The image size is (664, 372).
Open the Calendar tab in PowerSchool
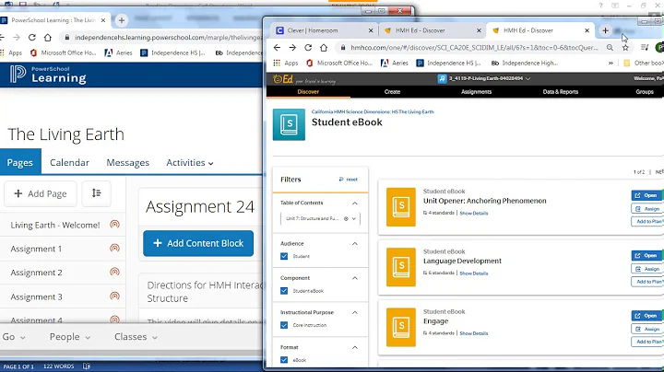pyautogui.click(x=69, y=162)
